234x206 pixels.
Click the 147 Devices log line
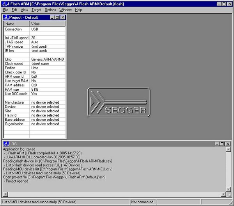[x=43, y=165]
